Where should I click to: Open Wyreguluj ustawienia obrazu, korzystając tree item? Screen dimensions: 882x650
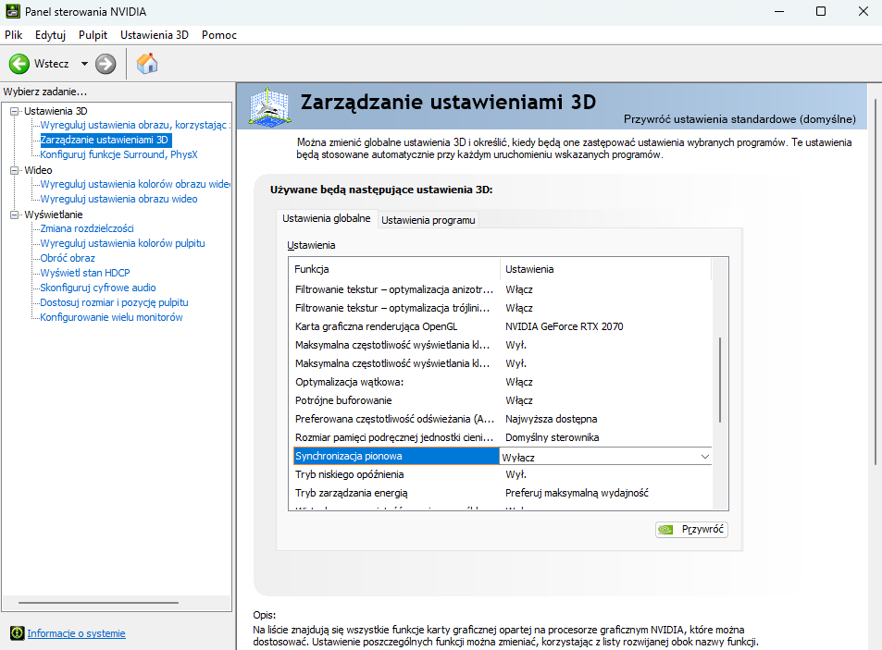click(134, 125)
